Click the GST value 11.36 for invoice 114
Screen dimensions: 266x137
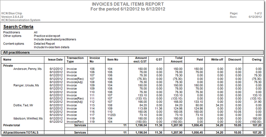coord(159,109)
